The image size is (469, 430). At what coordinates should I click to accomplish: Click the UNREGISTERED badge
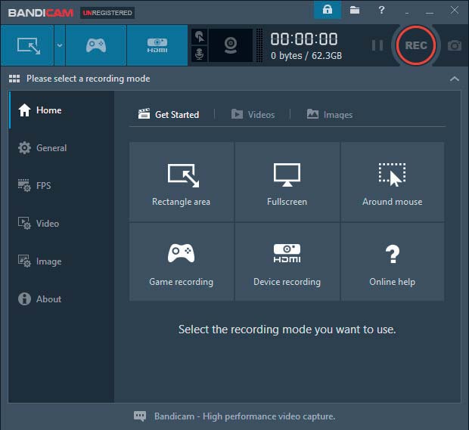coord(107,13)
